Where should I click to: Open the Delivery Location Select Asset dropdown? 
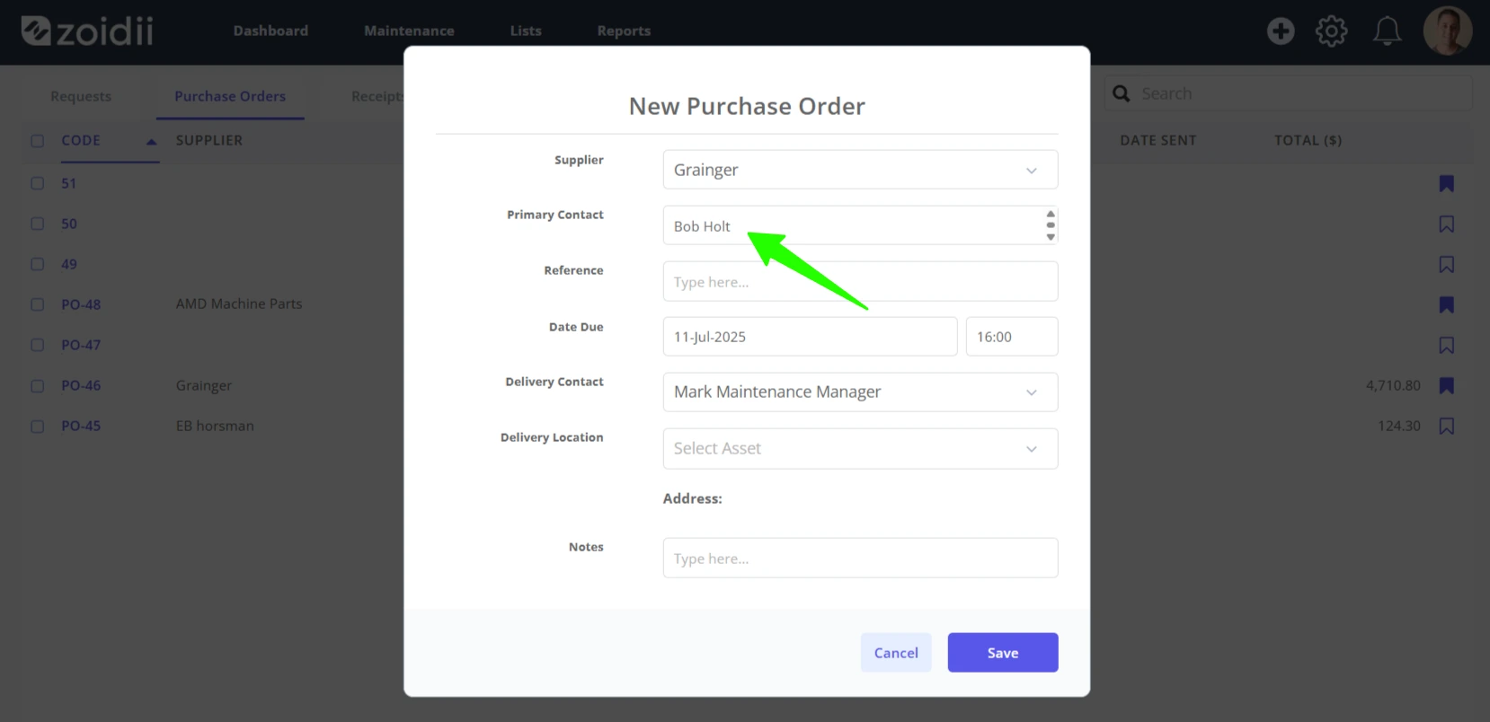(860, 448)
